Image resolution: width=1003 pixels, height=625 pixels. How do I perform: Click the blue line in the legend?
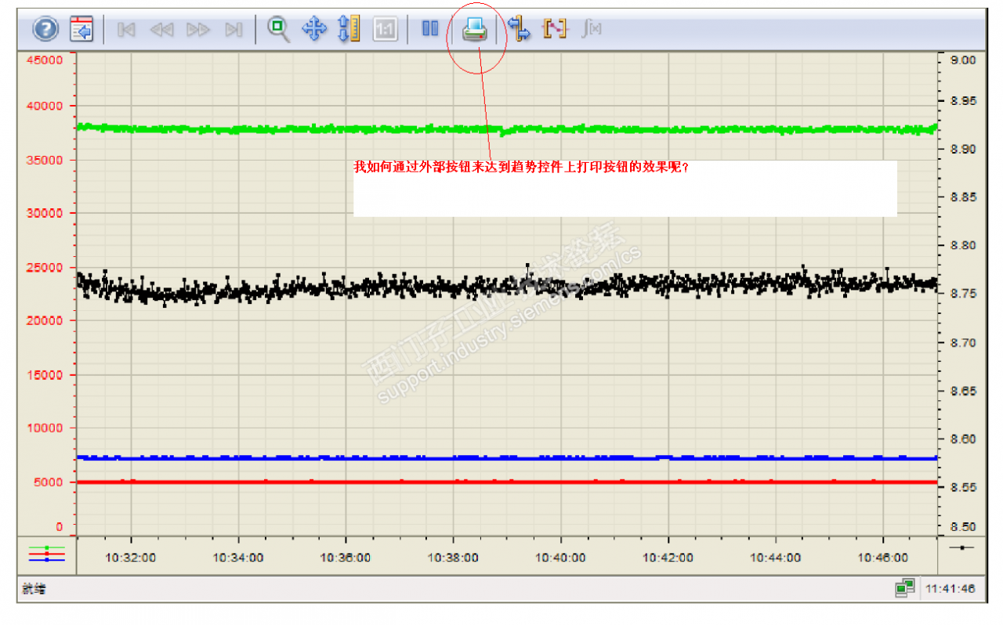(47, 560)
